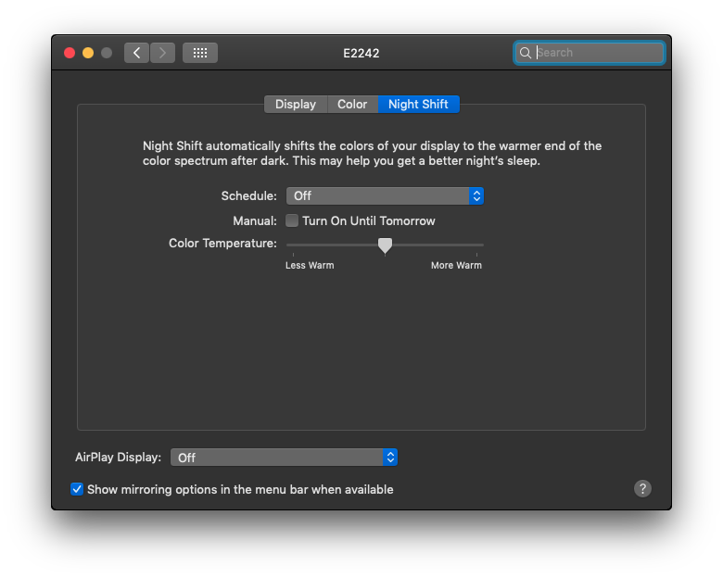Click the More Warm slider label
Screen dimensions: 723x578
point(456,266)
